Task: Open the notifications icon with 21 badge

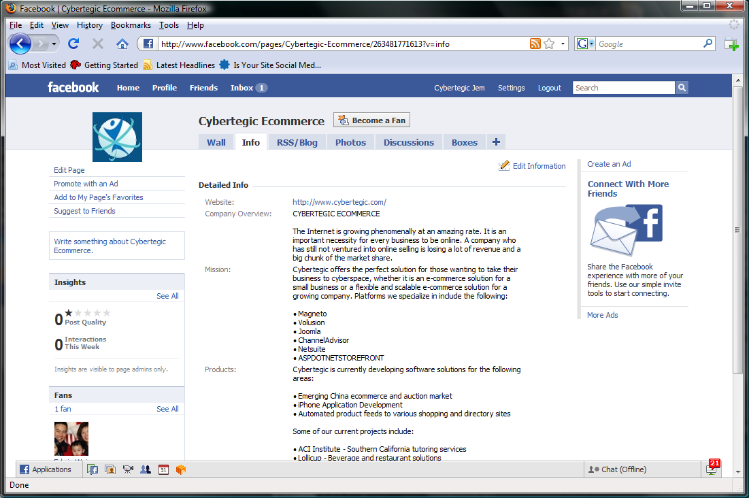Action: click(x=712, y=468)
